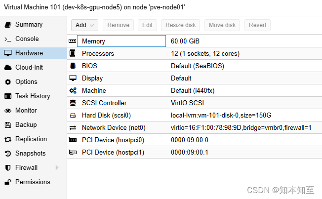Expand the Firewall submenu arrow

(x=57, y=168)
